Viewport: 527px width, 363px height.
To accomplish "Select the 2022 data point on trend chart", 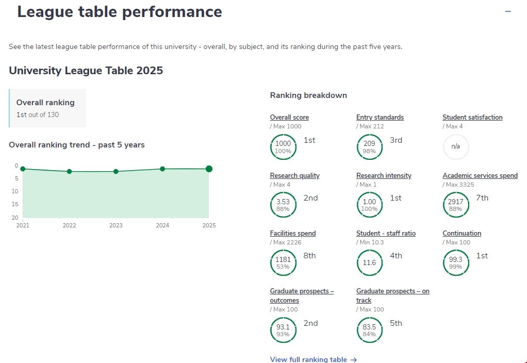I will coord(69,171).
